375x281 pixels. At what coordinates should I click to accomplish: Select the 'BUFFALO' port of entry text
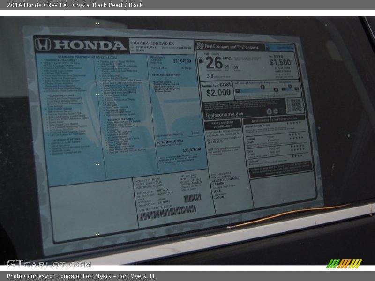(x=162, y=190)
